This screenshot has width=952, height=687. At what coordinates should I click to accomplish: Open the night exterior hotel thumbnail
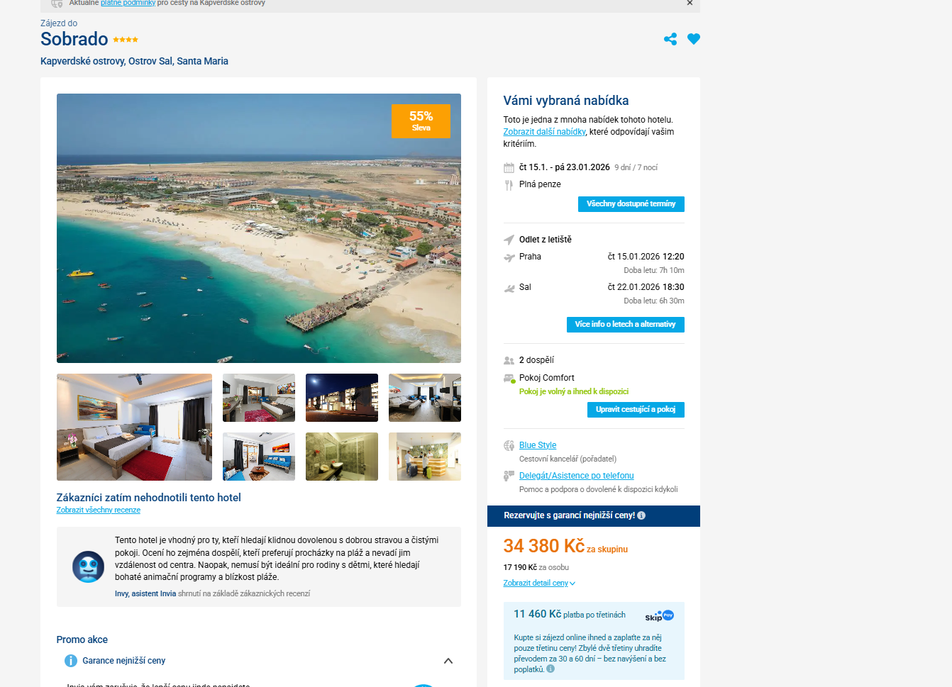pyautogui.click(x=342, y=398)
